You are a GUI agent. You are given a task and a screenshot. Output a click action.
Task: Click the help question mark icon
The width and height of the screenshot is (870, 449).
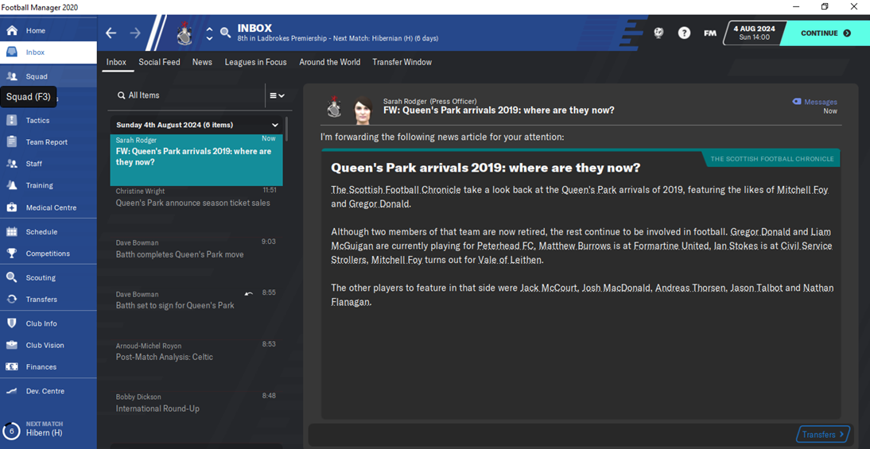coord(684,33)
